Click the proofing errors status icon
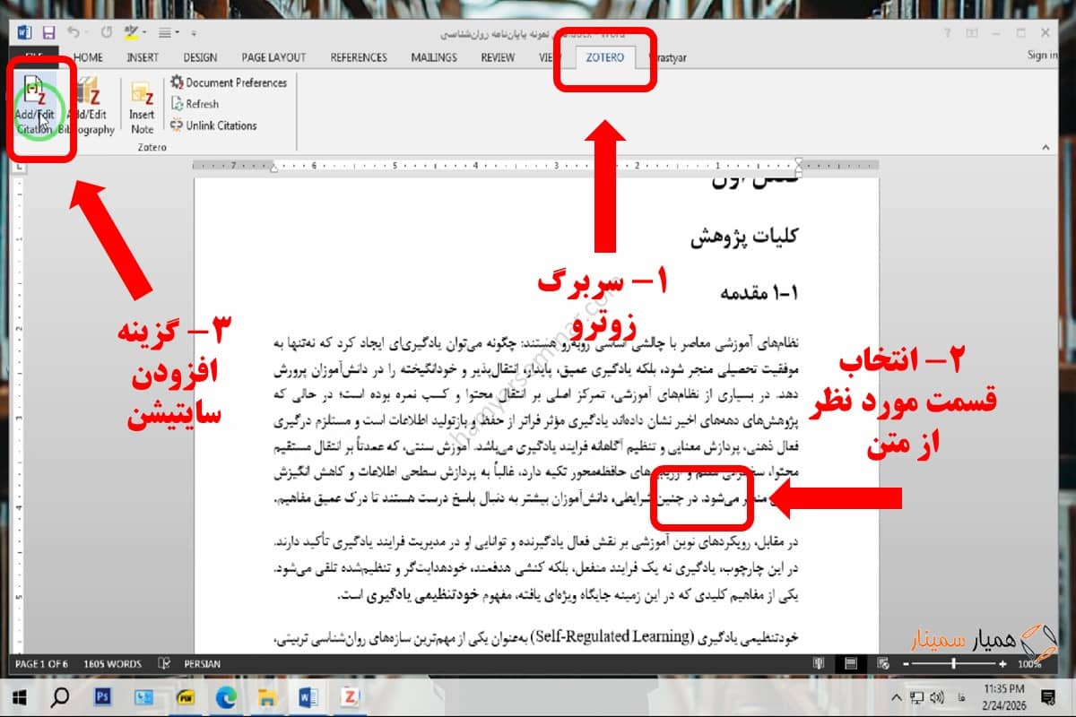The width and height of the screenshot is (1076, 717). [x=163, y=664]
